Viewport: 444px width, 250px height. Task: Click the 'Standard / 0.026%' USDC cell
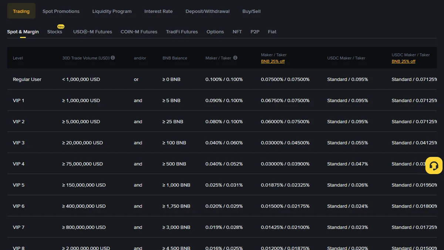pos(347,185)
